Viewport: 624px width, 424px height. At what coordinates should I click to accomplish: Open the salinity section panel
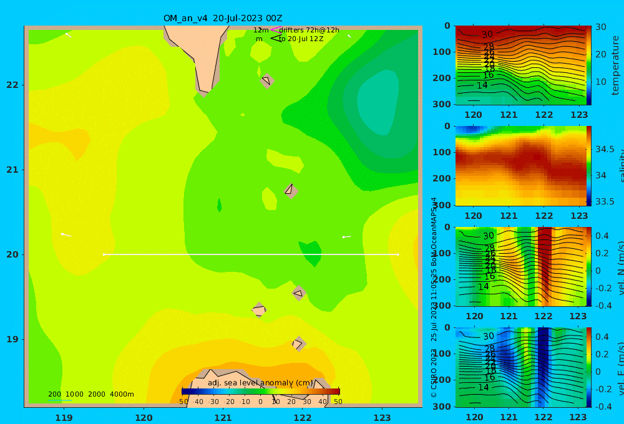[x=520, y=166]
